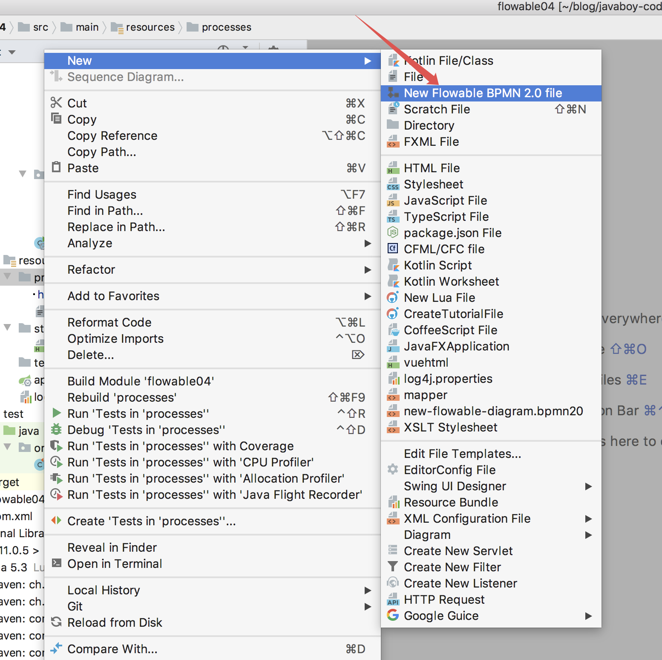This screenshot has height=660, width=662.
Task: Click the Debug bug icon
Action: click(56, 429)
